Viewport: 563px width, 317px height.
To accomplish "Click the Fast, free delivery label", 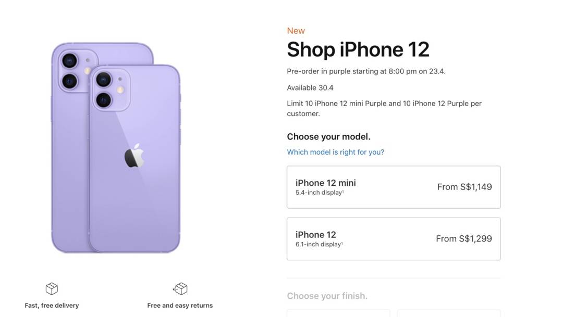I will [x=51, y=306].
